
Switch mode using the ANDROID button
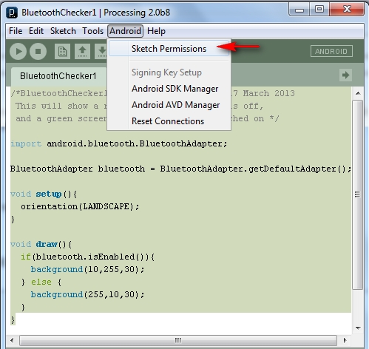[x=331, y=51]
